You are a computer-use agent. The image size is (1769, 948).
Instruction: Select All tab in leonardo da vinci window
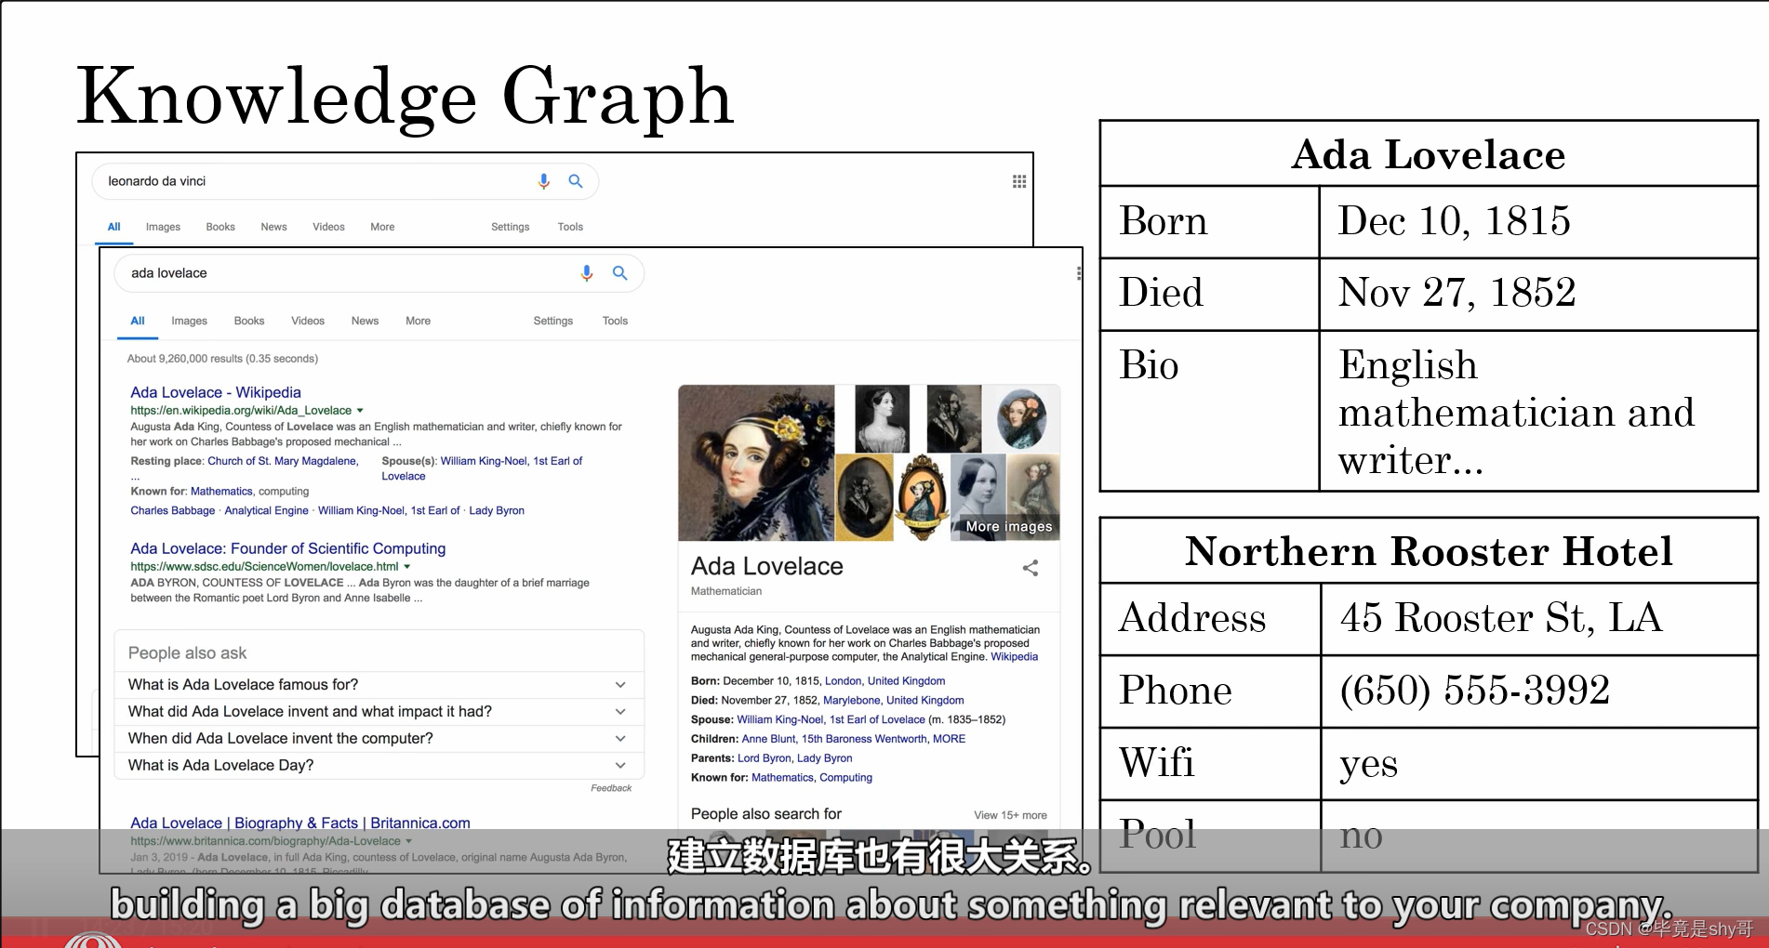[x=114, y=227]
